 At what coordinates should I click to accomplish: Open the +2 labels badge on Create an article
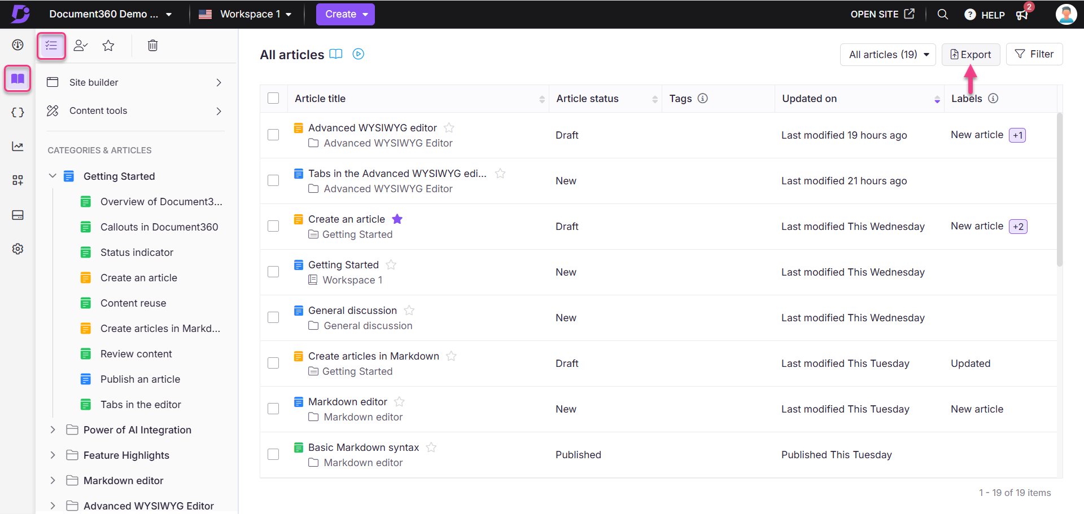point(1018,227)
